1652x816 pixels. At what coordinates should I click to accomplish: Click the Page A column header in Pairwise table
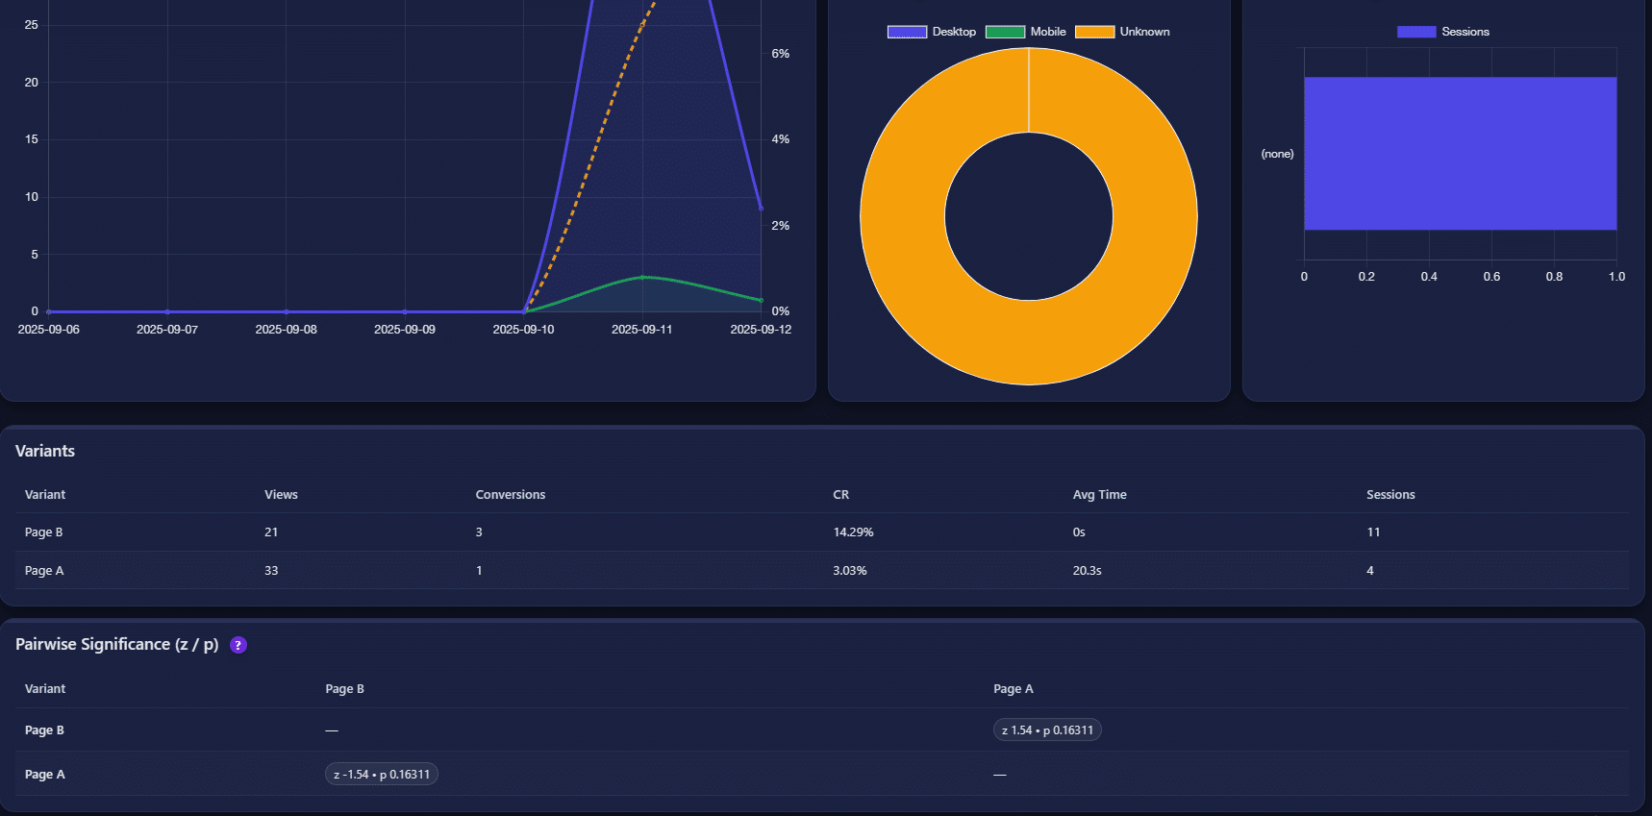[x=1013, y=689]
